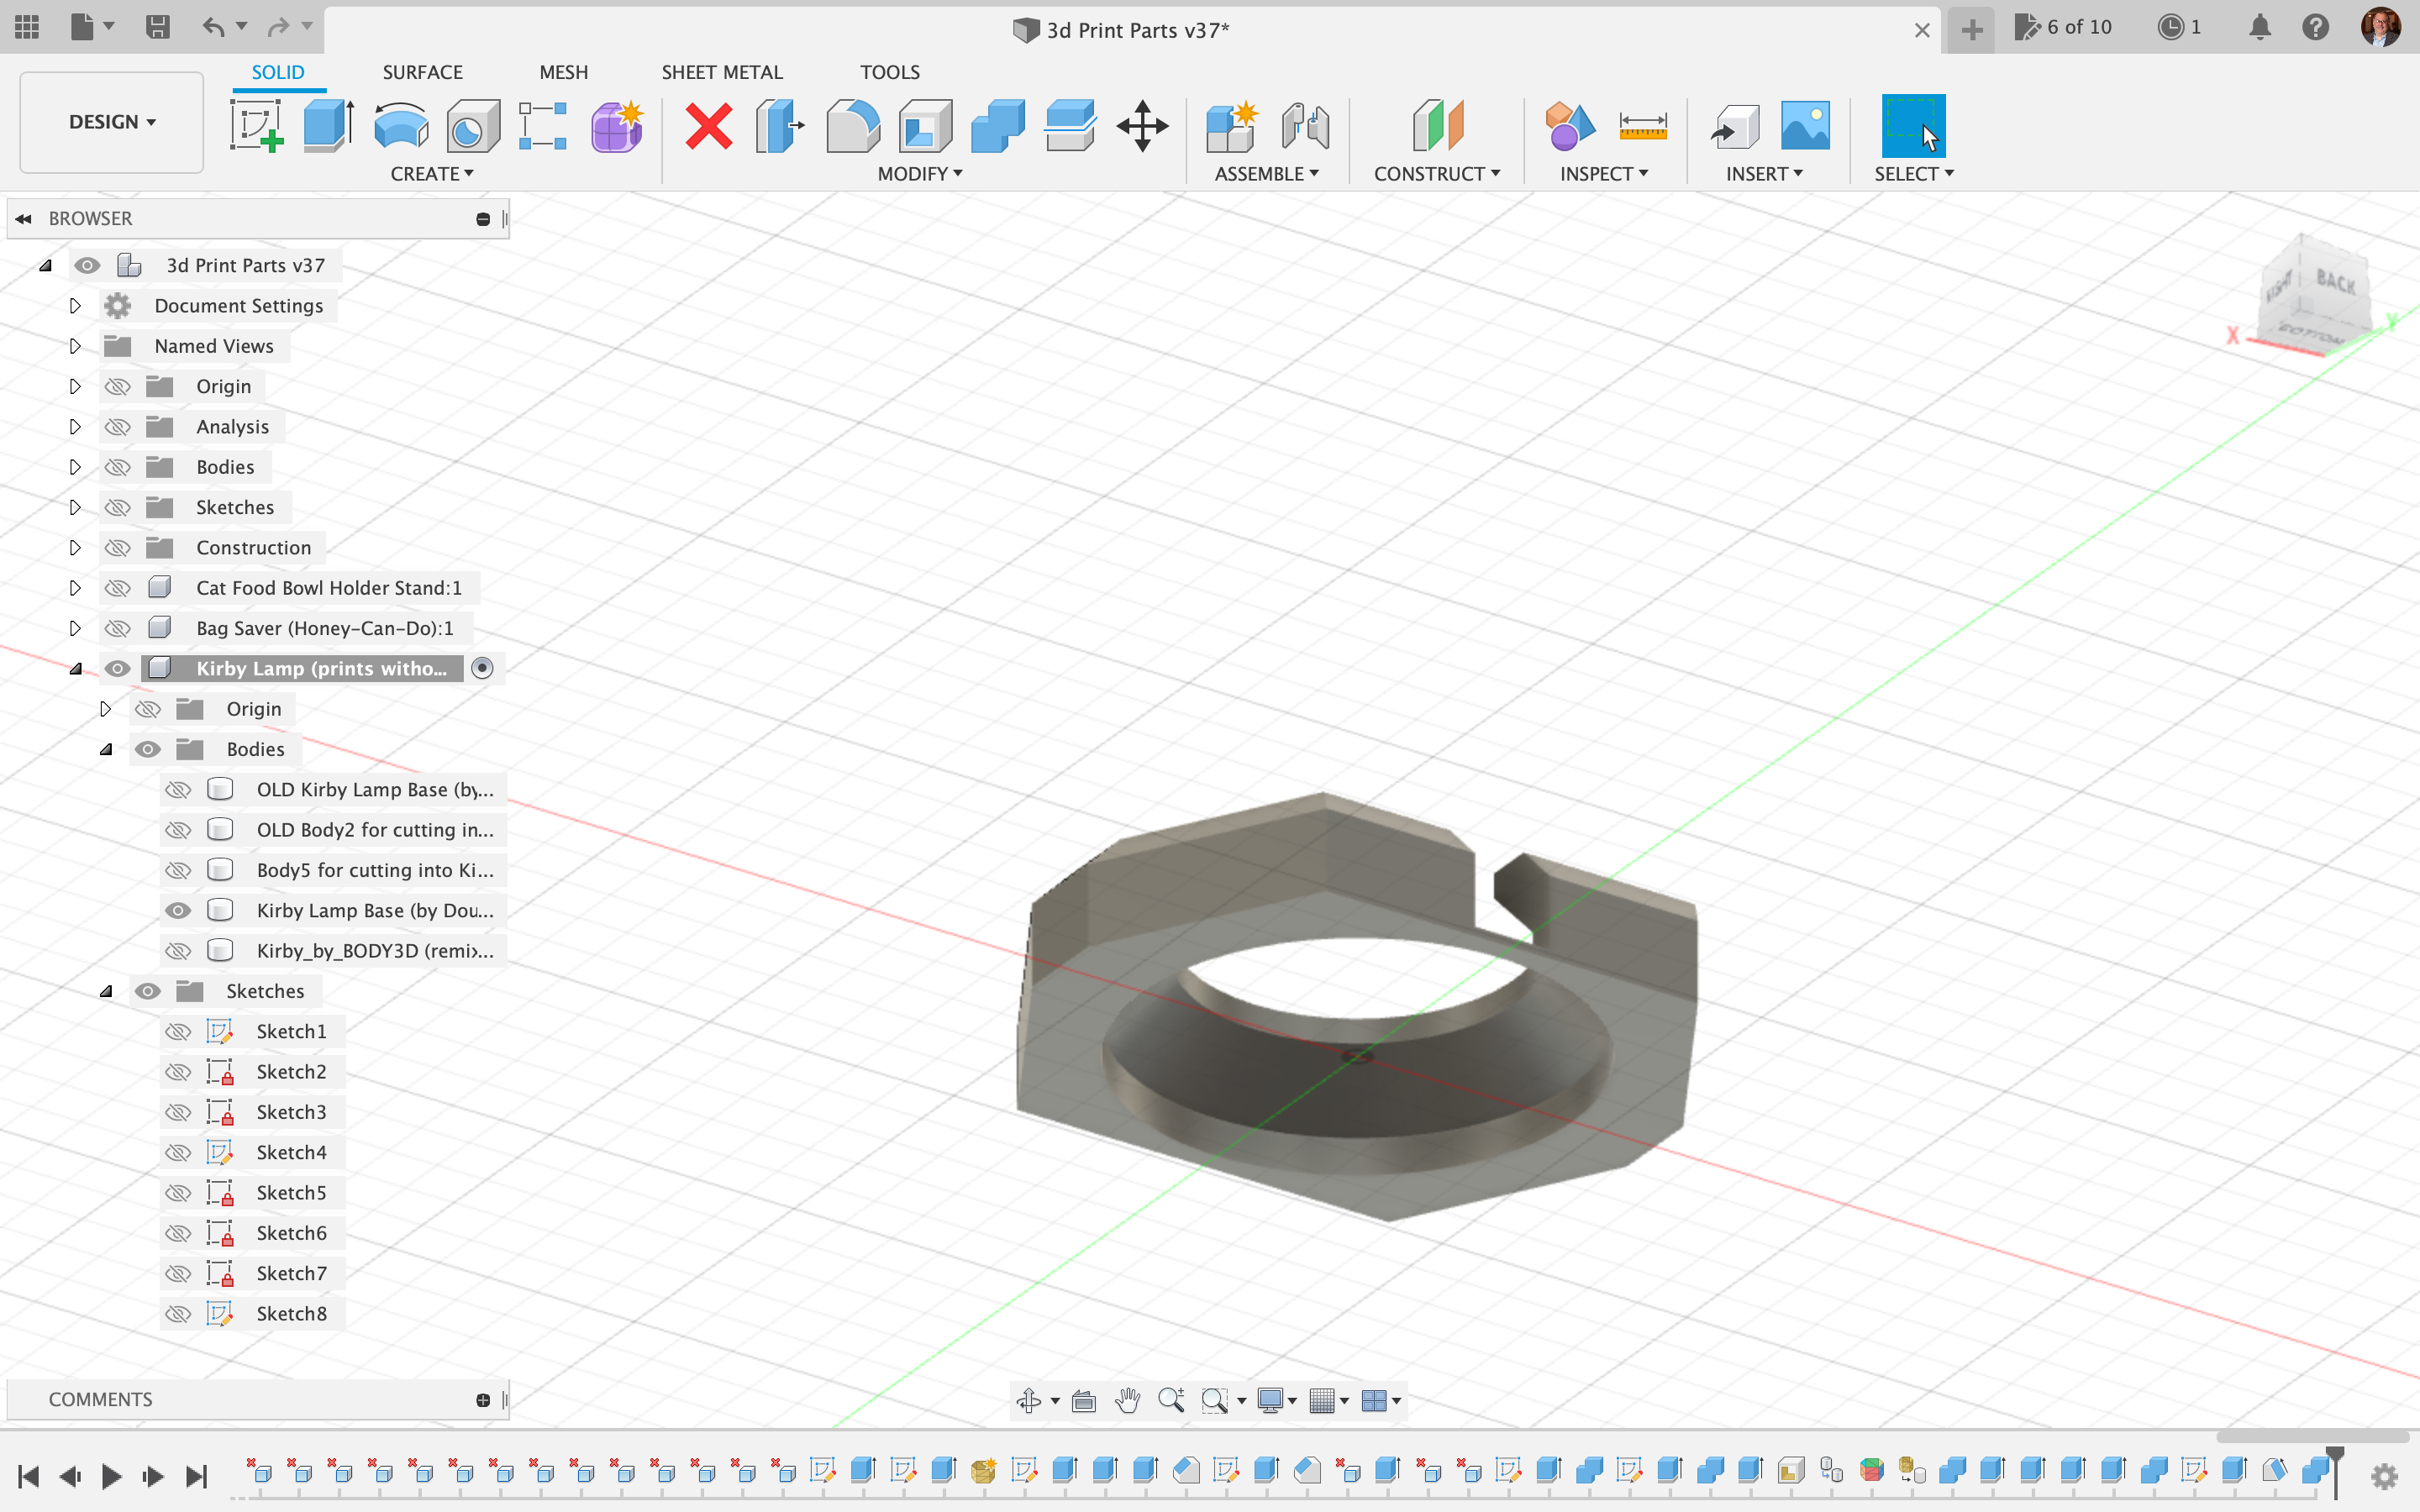Select the Move/Copy arrows tool
Viewport: 2420px width, 1512px height.
(1142, 126)
